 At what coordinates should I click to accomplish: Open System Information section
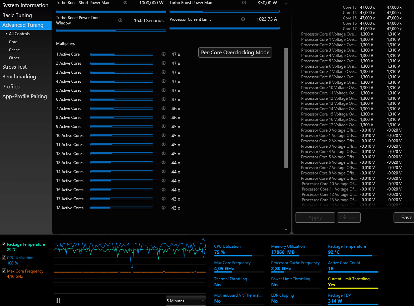point(25,5)
